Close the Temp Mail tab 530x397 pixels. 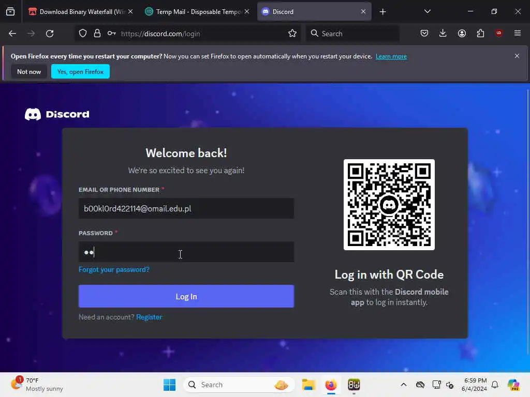pyautogui.click(x=247, y=11)
